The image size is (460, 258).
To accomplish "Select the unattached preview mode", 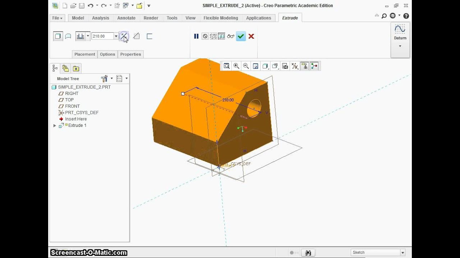I will pyautogui.click(x=213, y=36).
